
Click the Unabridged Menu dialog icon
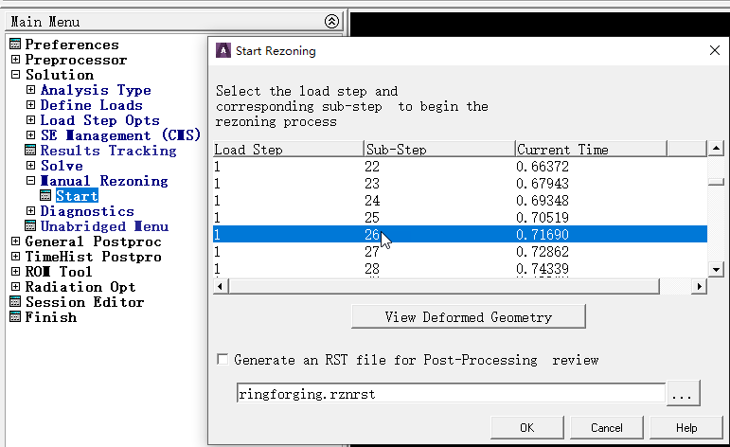30,226
